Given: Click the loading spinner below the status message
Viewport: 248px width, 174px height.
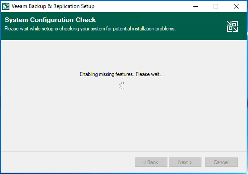Looking at the screenshot, I should (x=123, y=86).
